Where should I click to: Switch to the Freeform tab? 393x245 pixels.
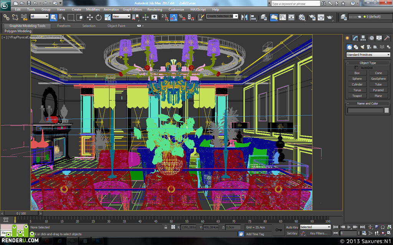click(64, 26)
